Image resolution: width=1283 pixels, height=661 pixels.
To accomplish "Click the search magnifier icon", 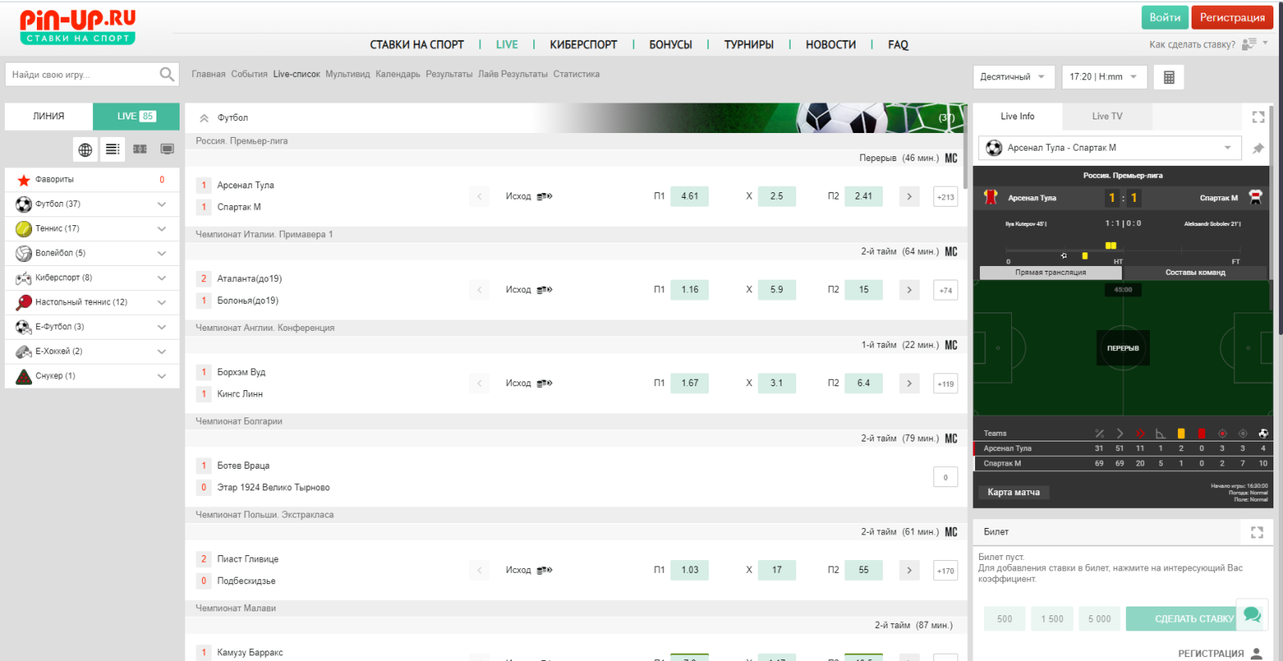I will (167, 75).
